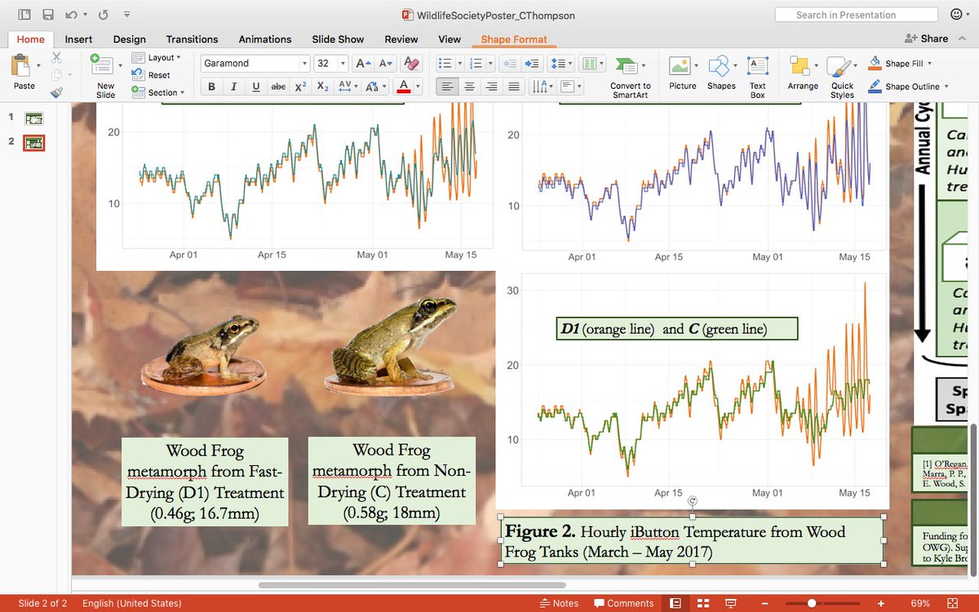Image resolution: width=979 pixels, height=612 pixels.
Task: Open the Comments pane
Action: (x=623, y=603)
